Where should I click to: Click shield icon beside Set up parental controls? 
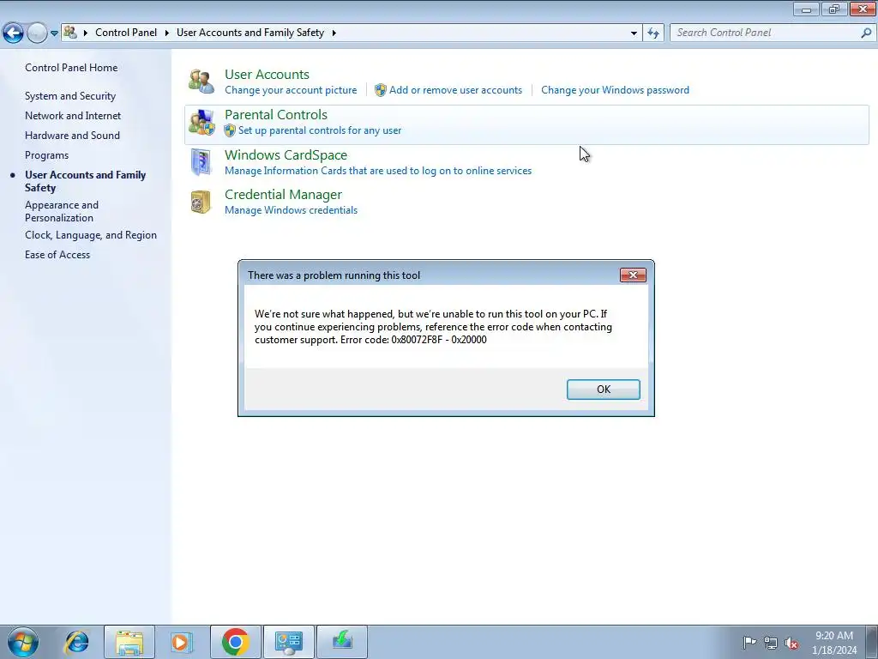click(x=230, y=130)
